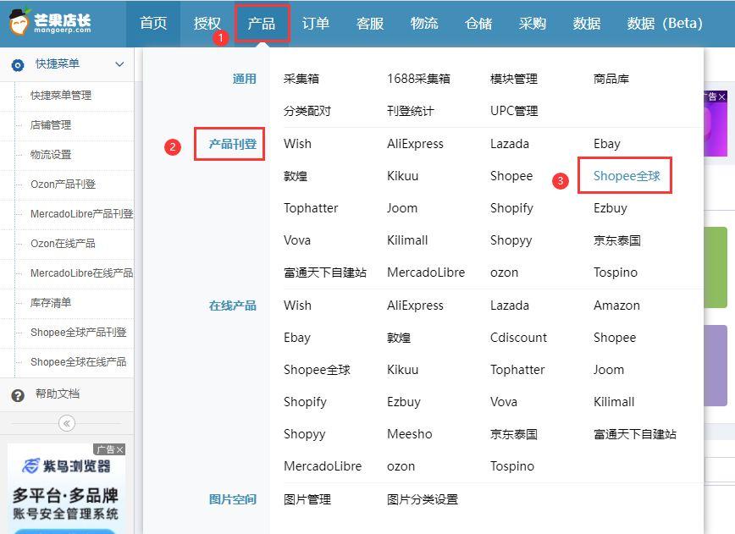Choose 富通天下自建站 under 产品刊登
Image resolution: width=735 pixels, height=534 pixels.
tap(325, 273)
